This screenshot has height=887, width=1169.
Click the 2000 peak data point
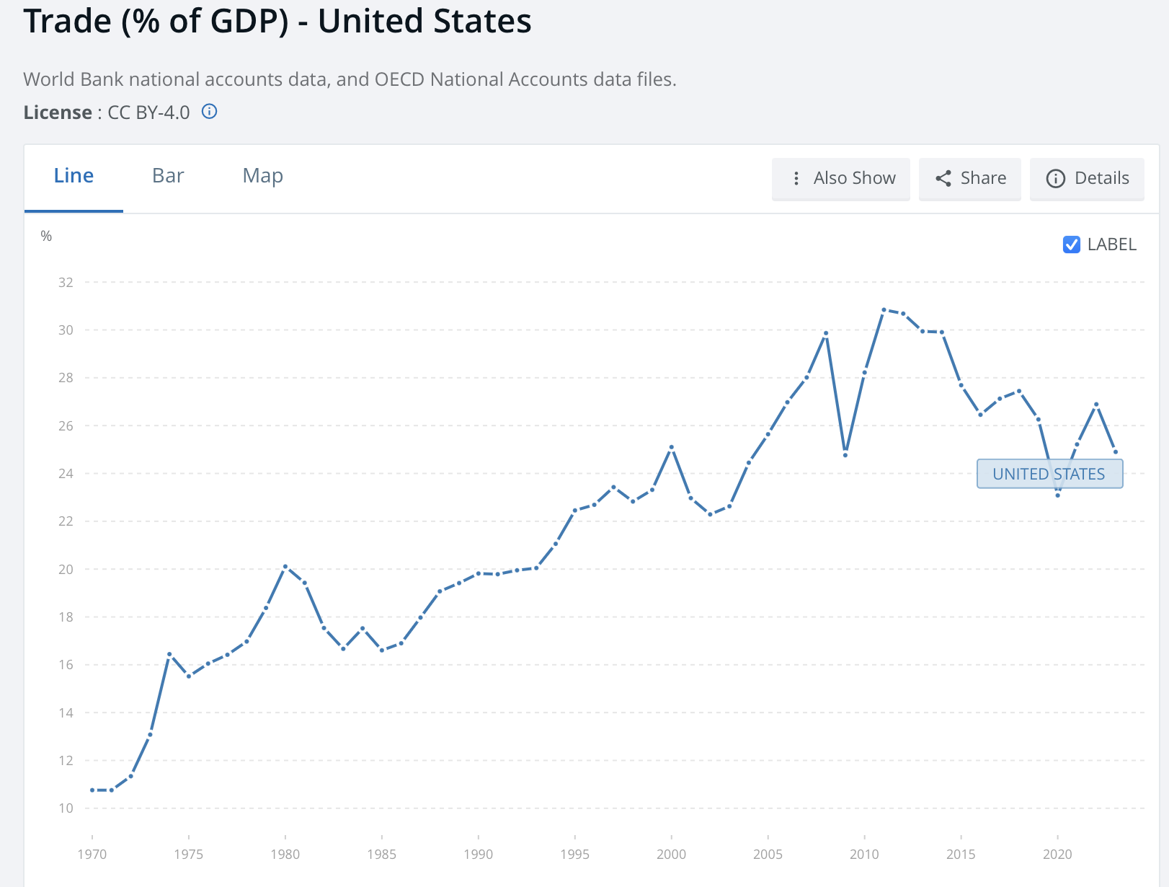[x=672, y=447]
